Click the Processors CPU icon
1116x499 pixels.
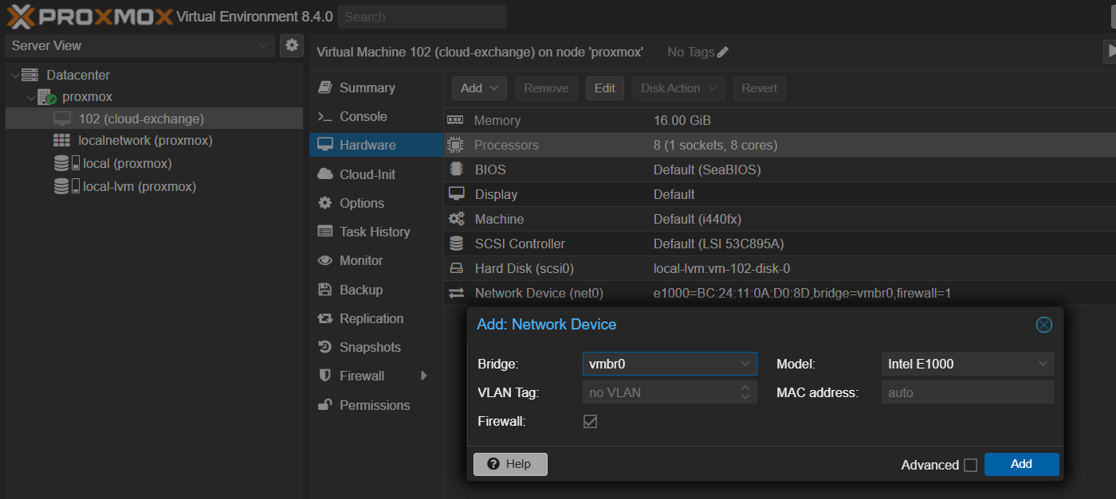456,145
